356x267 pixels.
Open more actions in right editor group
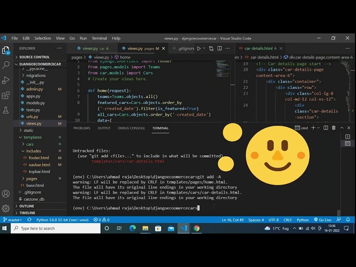(347, 48)
